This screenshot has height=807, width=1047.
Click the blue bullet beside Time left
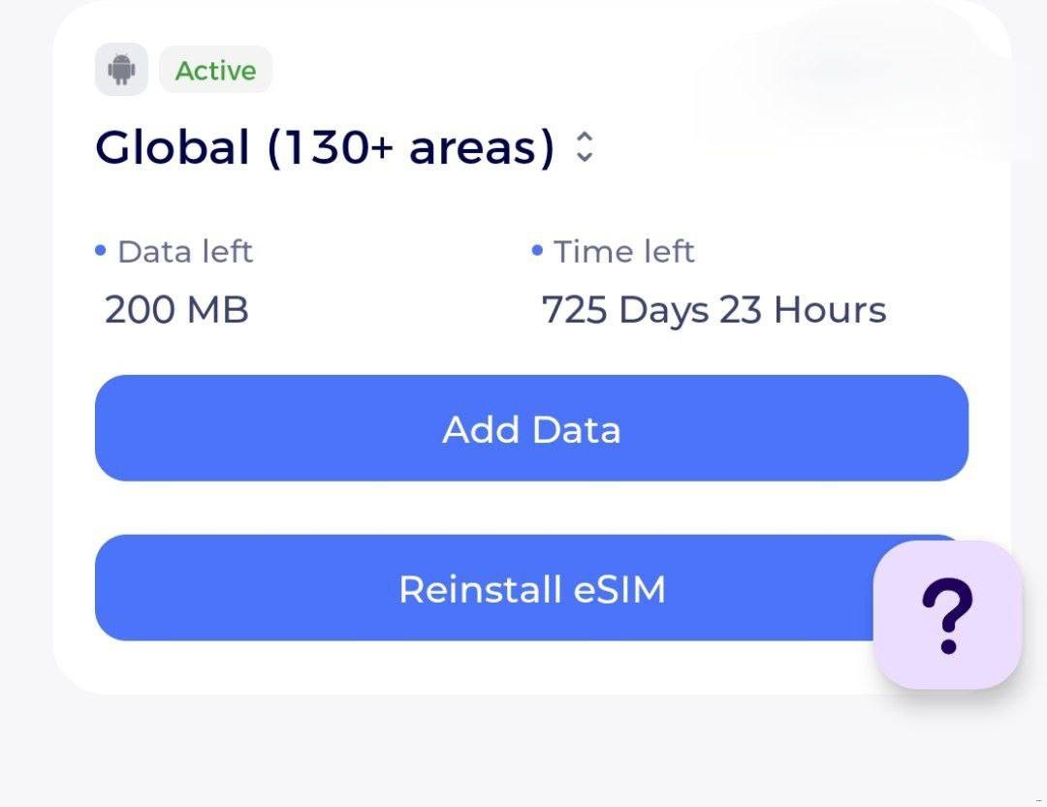tap(537, 252)
